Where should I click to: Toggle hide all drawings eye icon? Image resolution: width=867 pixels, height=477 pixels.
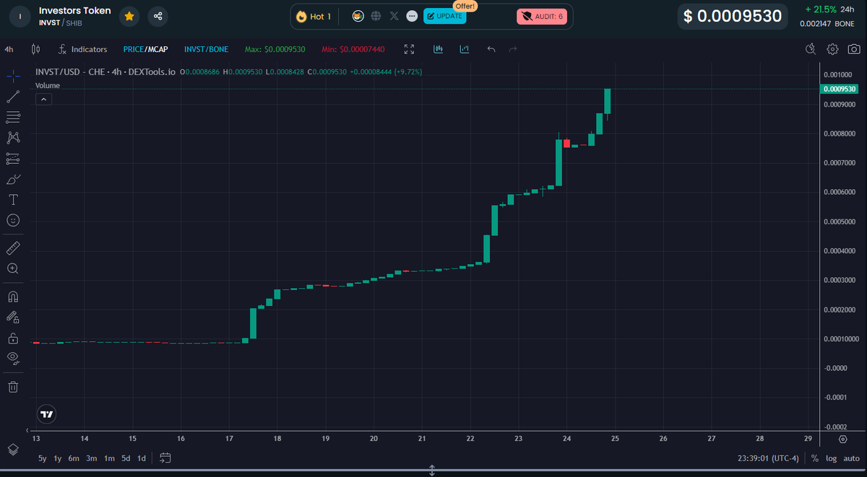click(13, 358)
